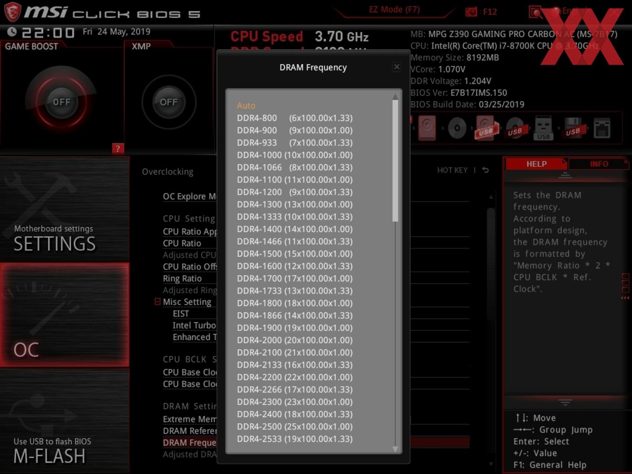Select DDR4-1066 (8x100.00x1.33)
632x474 pixels.
click(295, 167)
